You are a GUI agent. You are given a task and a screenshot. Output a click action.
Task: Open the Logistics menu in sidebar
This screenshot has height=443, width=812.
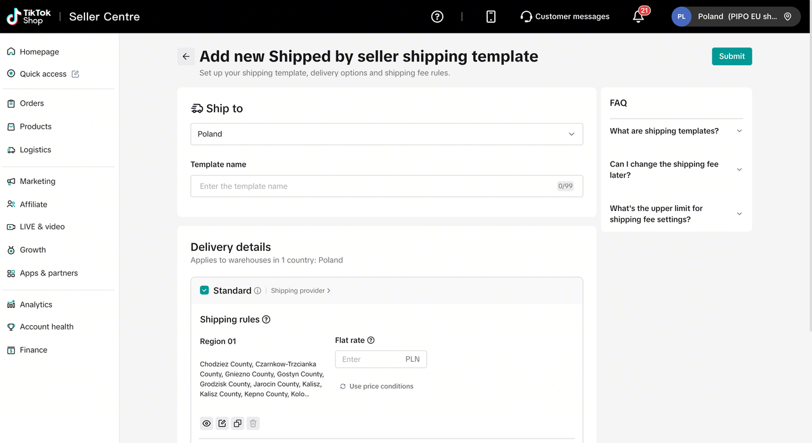(x=36, y=150)
